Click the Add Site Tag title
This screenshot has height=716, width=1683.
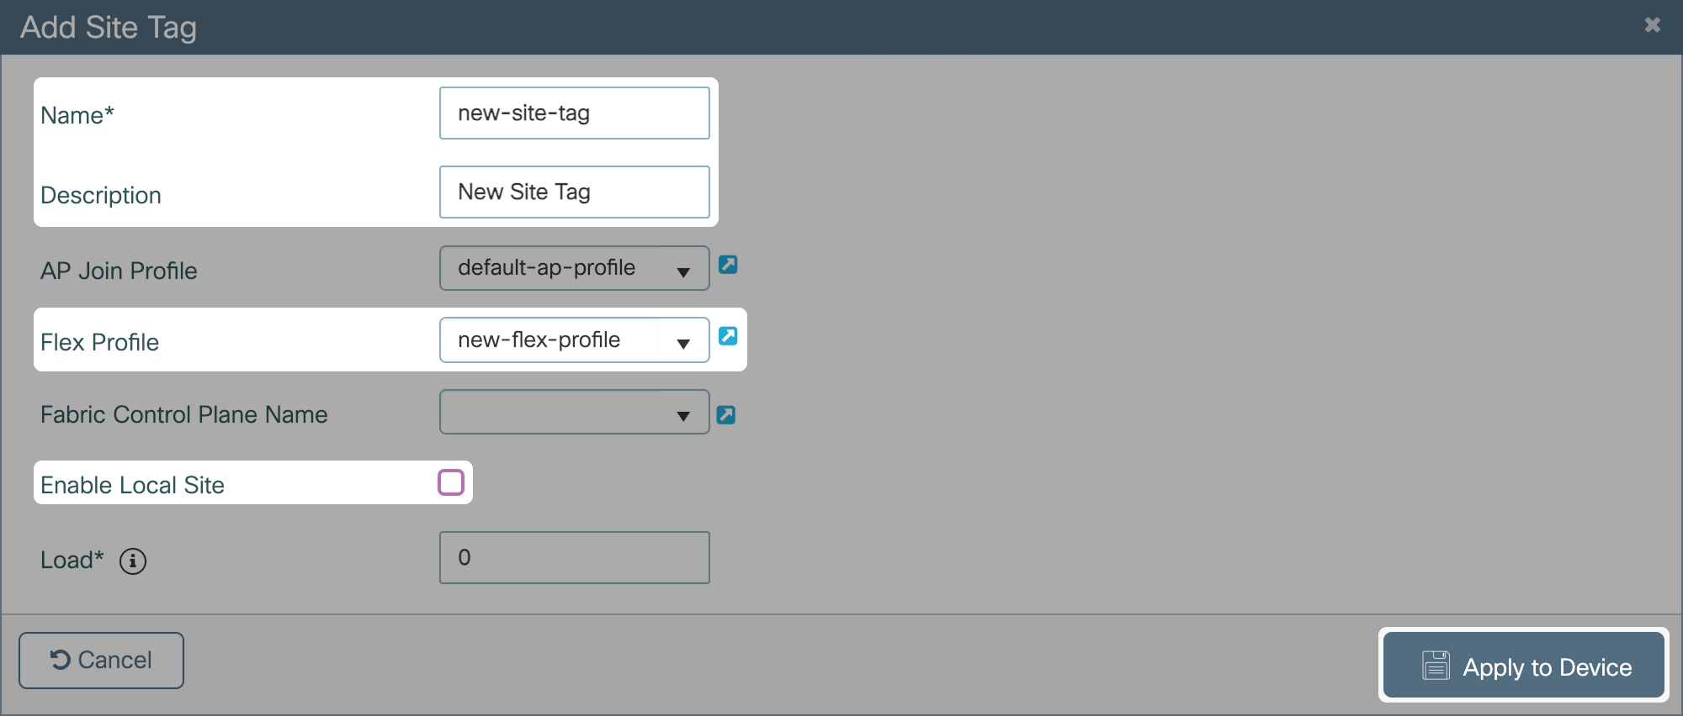coord(109,27)
